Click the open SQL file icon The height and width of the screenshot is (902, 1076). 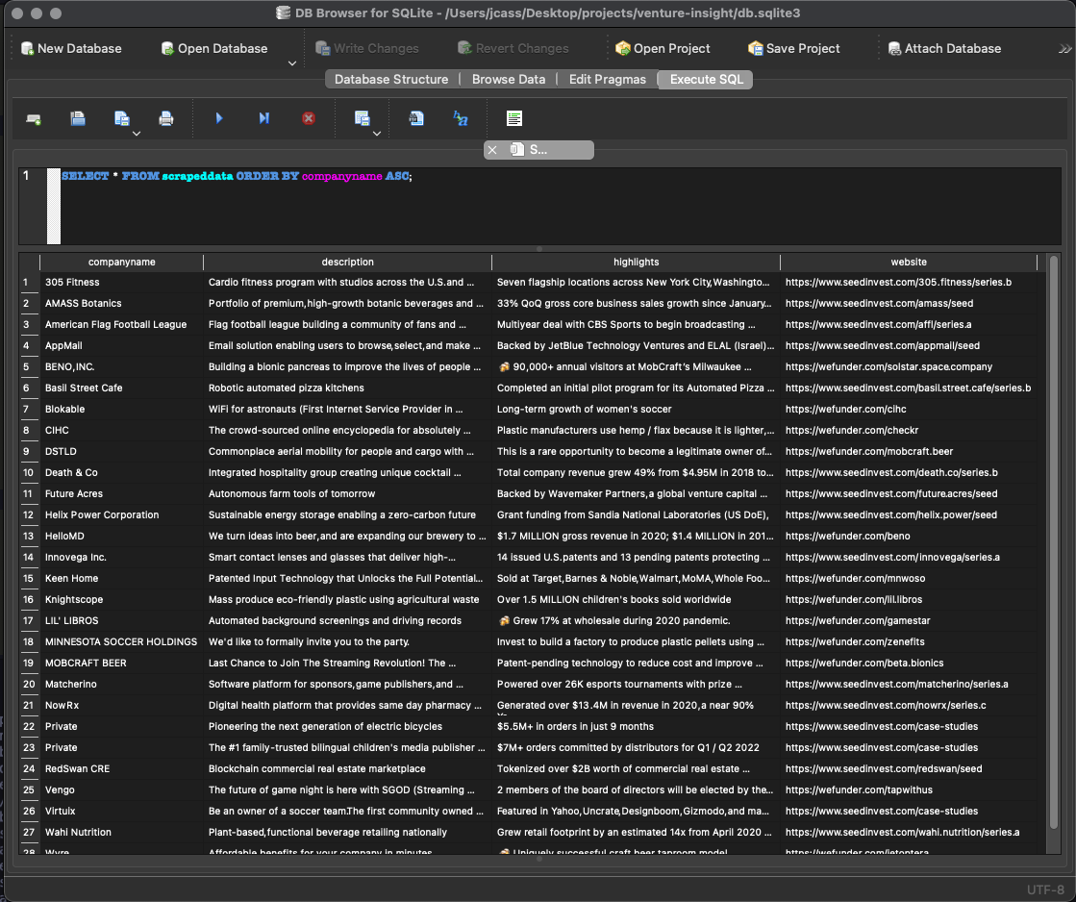click(x=78, y=118)
